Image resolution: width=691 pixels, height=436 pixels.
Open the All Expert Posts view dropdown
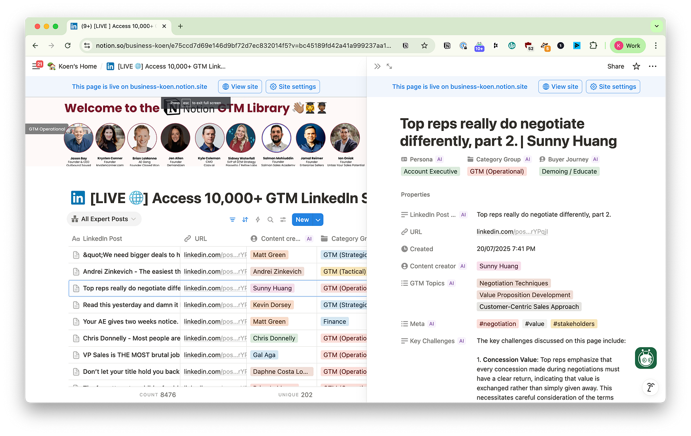[104, 219]
